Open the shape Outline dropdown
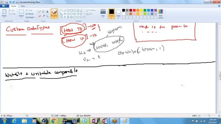The height and width of the screenshot is (124, 221). tap(92, 10)
